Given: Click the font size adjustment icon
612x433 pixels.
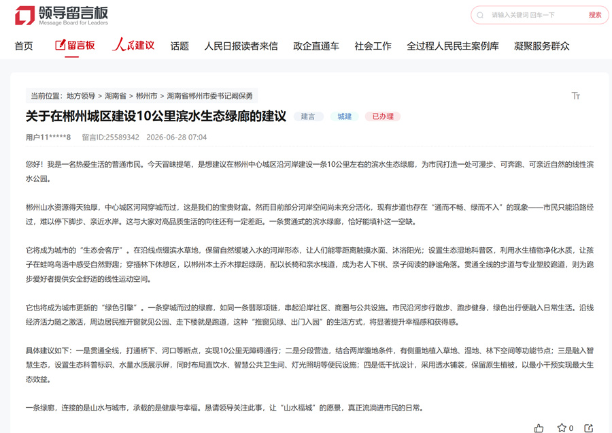Looking at the screenshot, I should click(576, 96).
